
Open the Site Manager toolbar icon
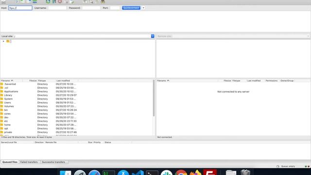pyautogui.click(x=3, y=1)
